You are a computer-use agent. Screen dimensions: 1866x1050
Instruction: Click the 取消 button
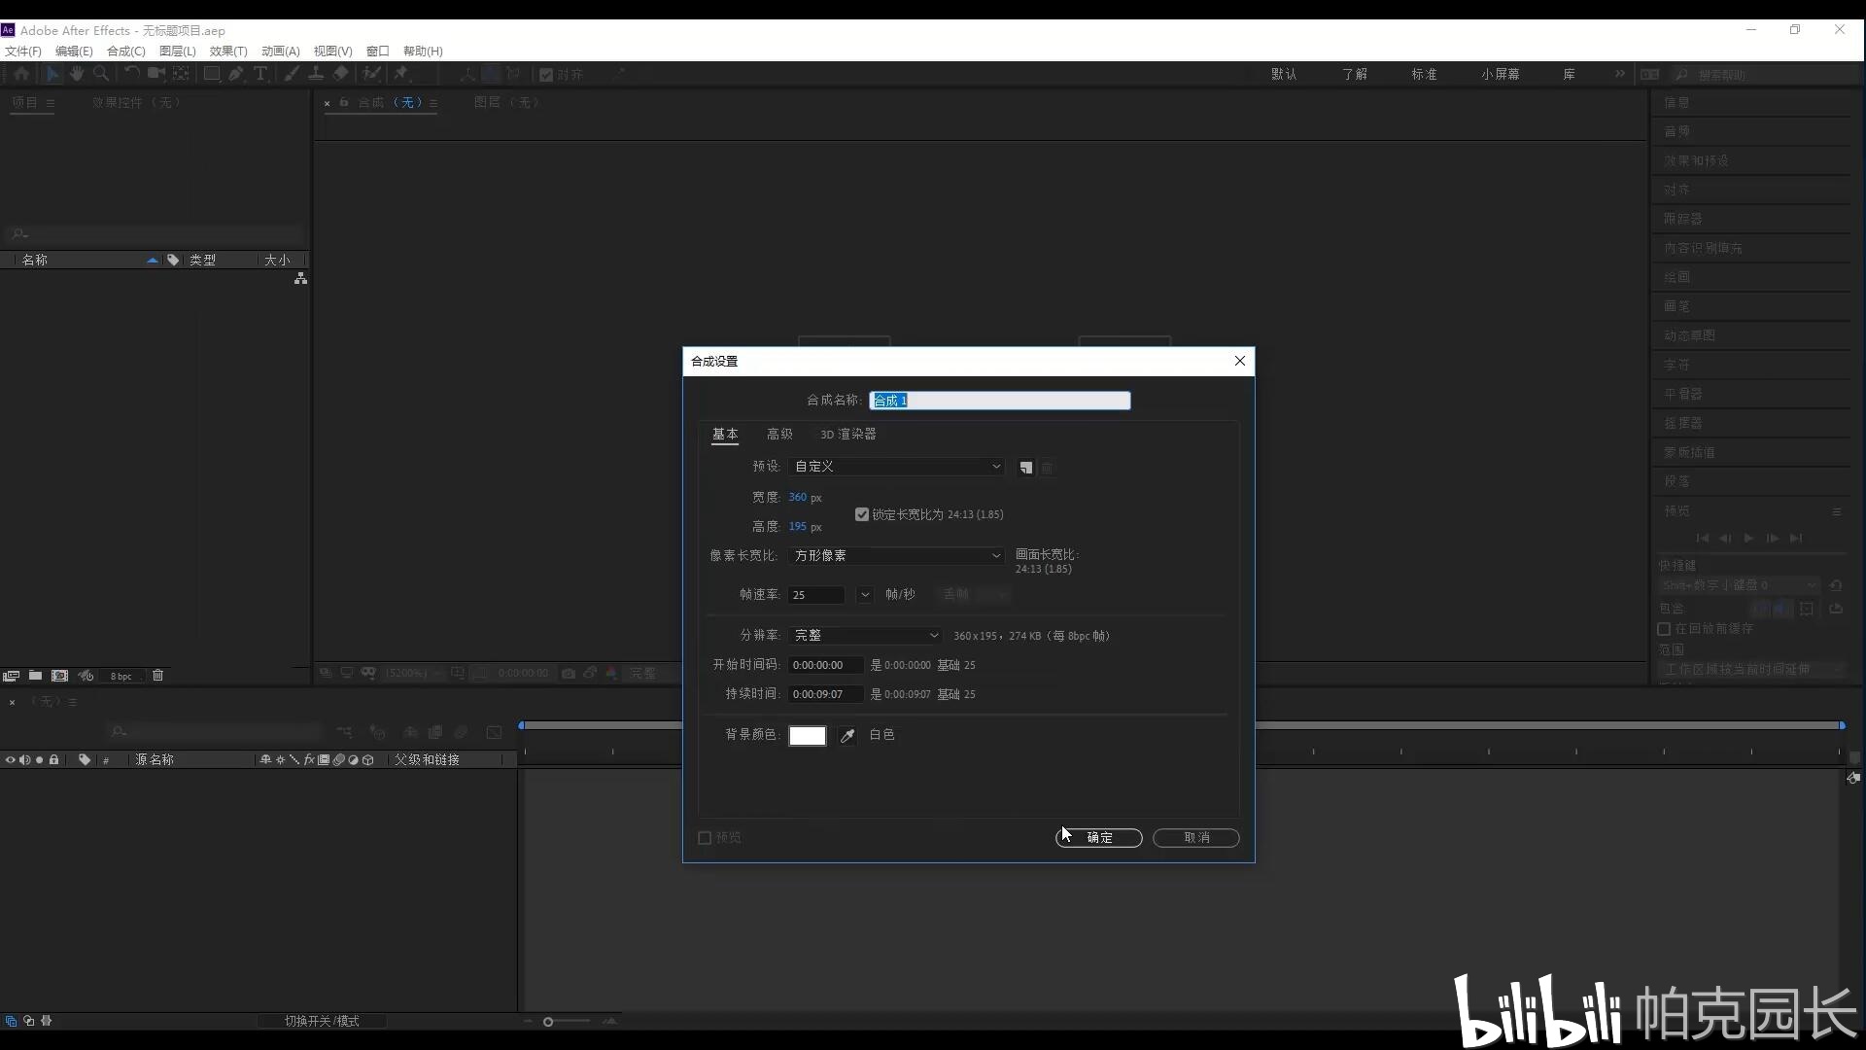pos(1195,837)
